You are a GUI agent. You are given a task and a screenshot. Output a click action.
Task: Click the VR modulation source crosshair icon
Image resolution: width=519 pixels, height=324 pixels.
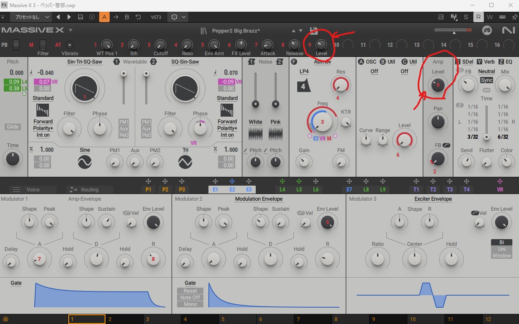(x=500, y=181)
